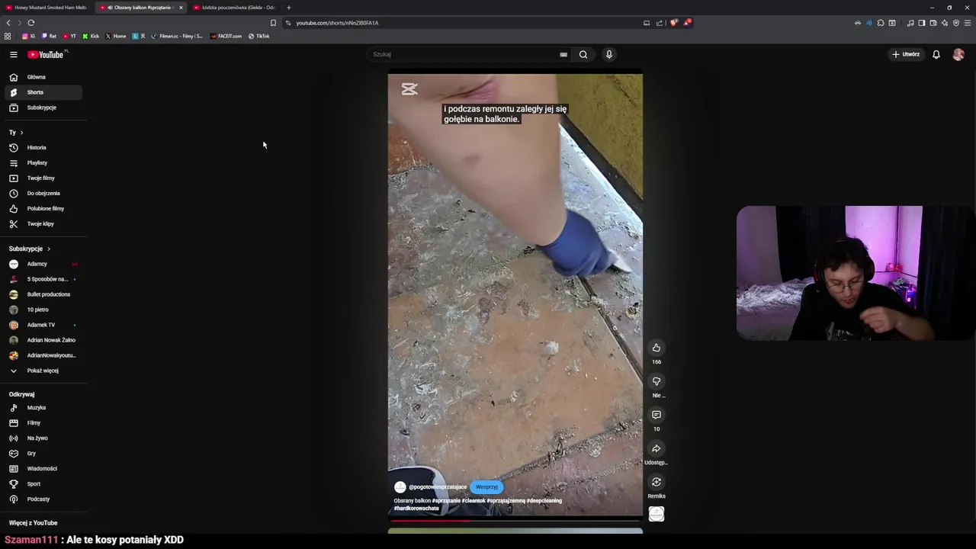
Task: Open the 10 piętro channel
Action: 43,310
